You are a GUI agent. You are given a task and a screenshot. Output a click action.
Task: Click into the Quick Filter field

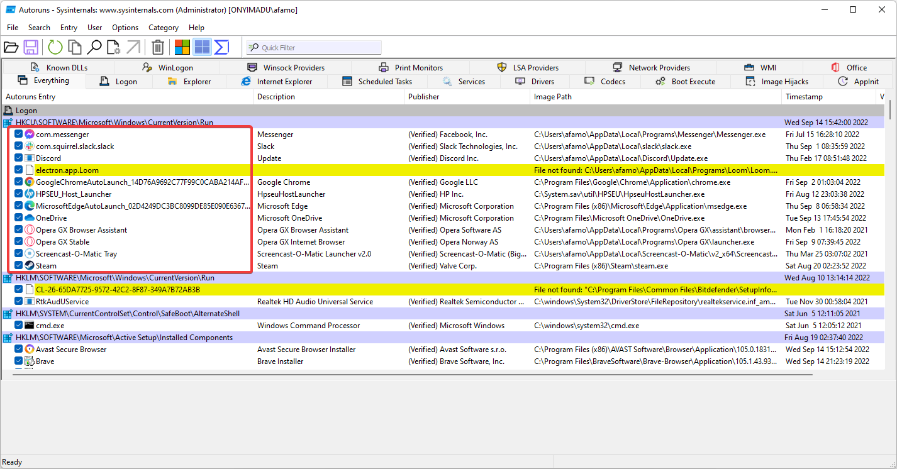313,48
